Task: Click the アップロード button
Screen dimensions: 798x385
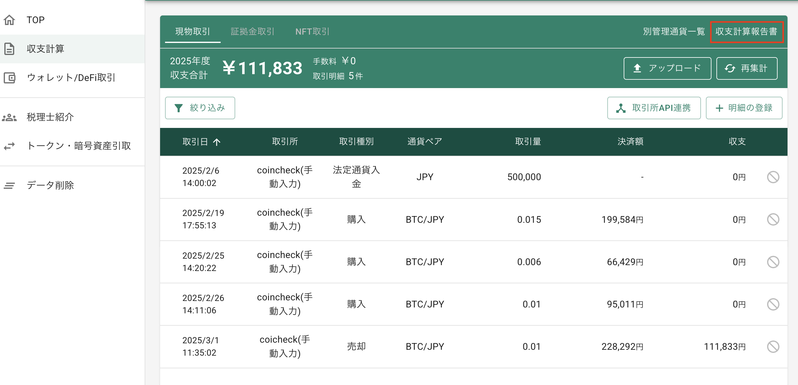Action: (667, 68)
